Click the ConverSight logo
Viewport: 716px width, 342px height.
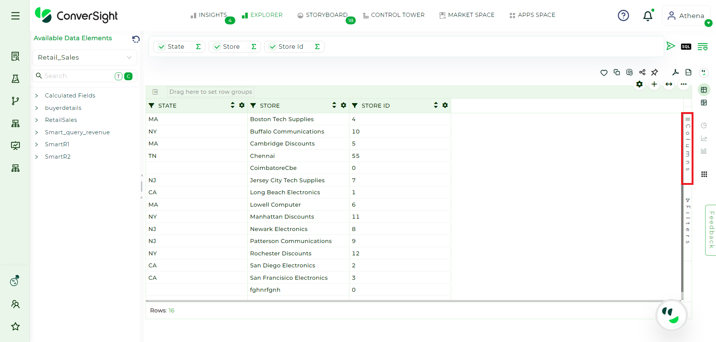tap(76, 15)
